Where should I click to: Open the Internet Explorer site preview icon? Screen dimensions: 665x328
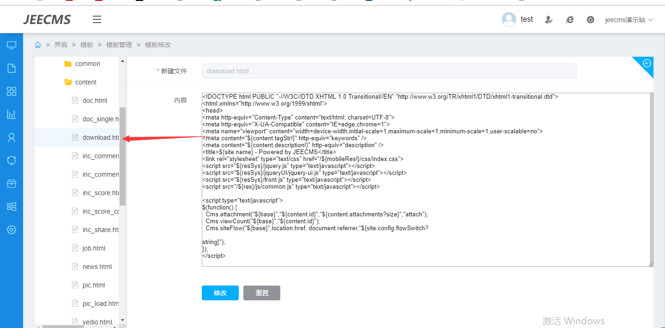point(570,19)
